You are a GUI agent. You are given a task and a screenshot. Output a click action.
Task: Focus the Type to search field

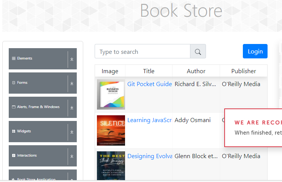tap(143, 51)
